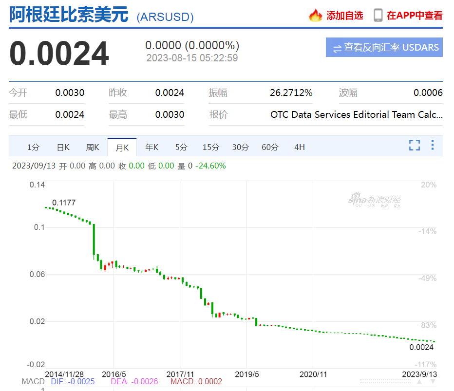Screen dimensions: 454x391
Task: Click the -24.60% change value
Action: pos(210,166)
